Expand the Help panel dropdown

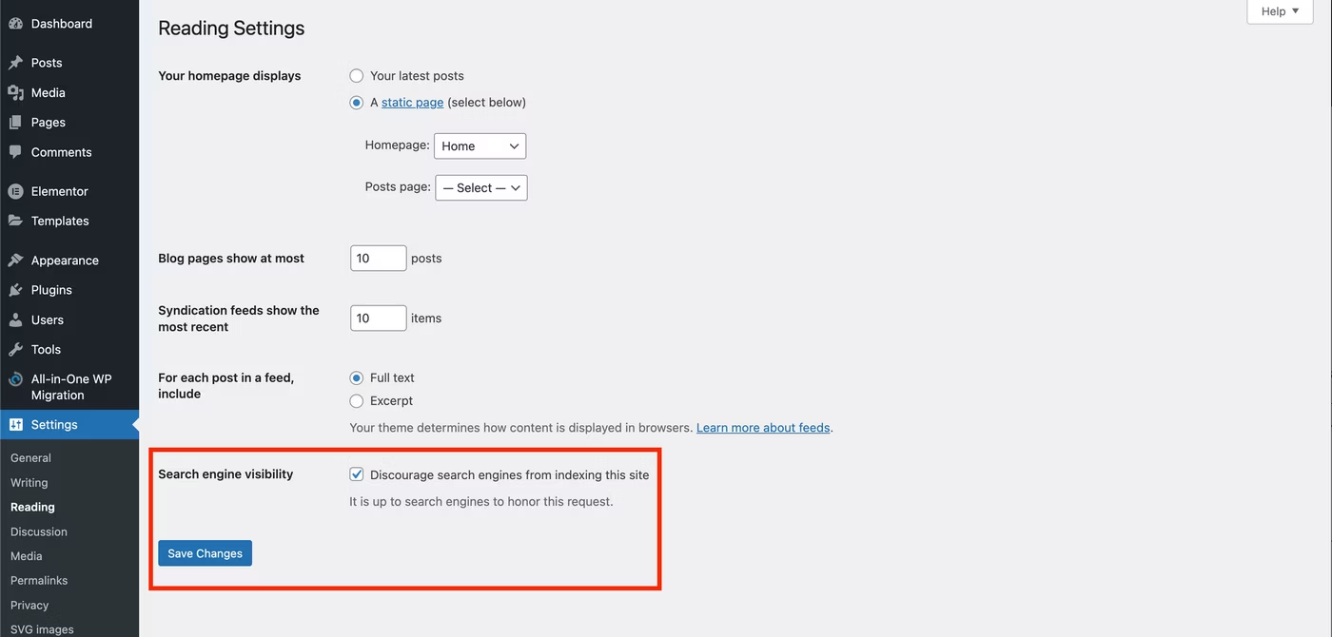(1280, 11)
